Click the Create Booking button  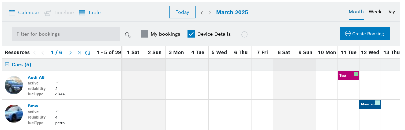tap(365, 33)
